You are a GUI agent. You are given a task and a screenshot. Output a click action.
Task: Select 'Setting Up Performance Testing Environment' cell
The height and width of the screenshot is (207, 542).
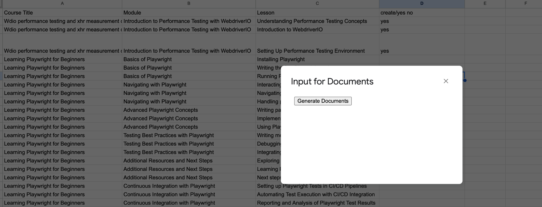click(x=317, y=44)
